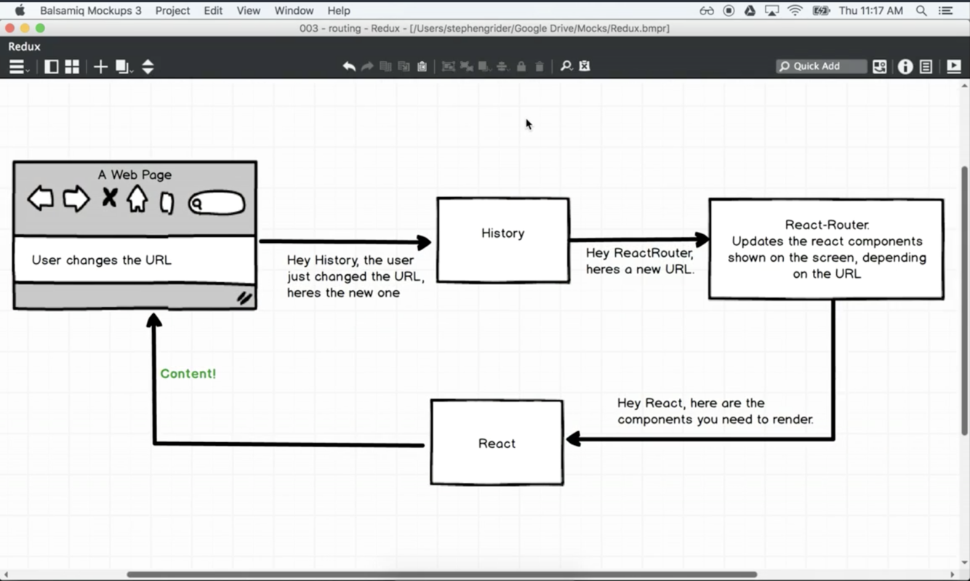
Task: Click the mockup browser URL search bar
Action: point(217,203)
